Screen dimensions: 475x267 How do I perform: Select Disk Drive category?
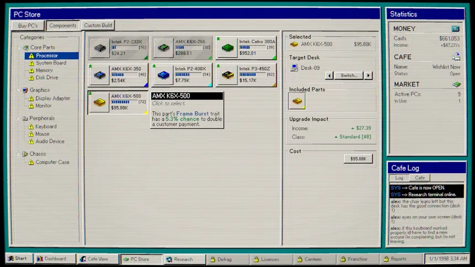tap(46, 78)
